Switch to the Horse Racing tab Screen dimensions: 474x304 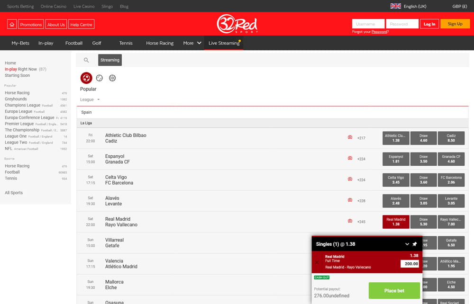click(x=160, y=43)
